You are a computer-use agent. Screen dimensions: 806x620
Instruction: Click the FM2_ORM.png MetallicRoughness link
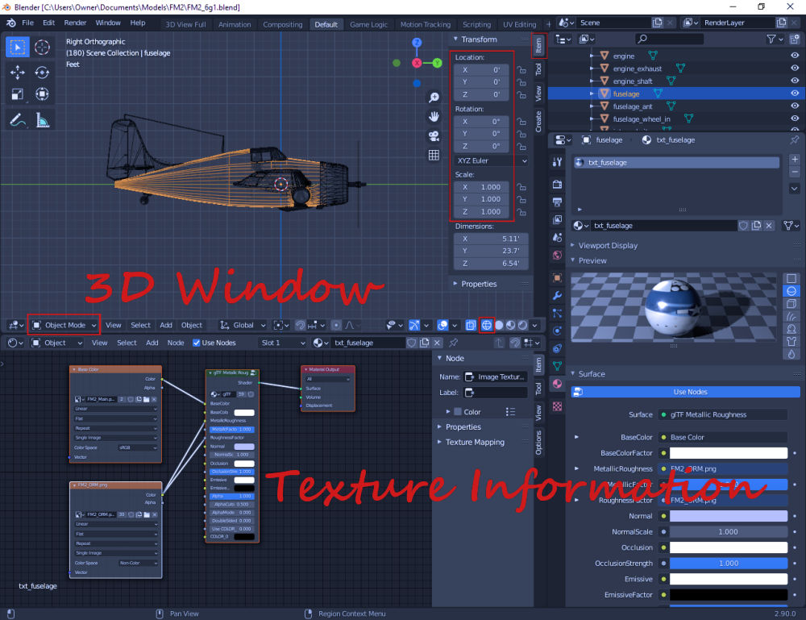coord(724,469)
